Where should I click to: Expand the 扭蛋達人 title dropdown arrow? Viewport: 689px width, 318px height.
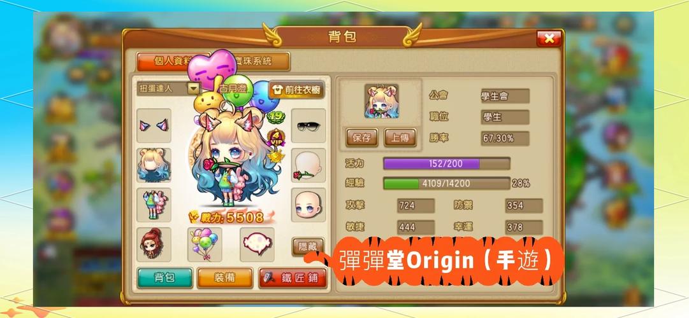193,88
